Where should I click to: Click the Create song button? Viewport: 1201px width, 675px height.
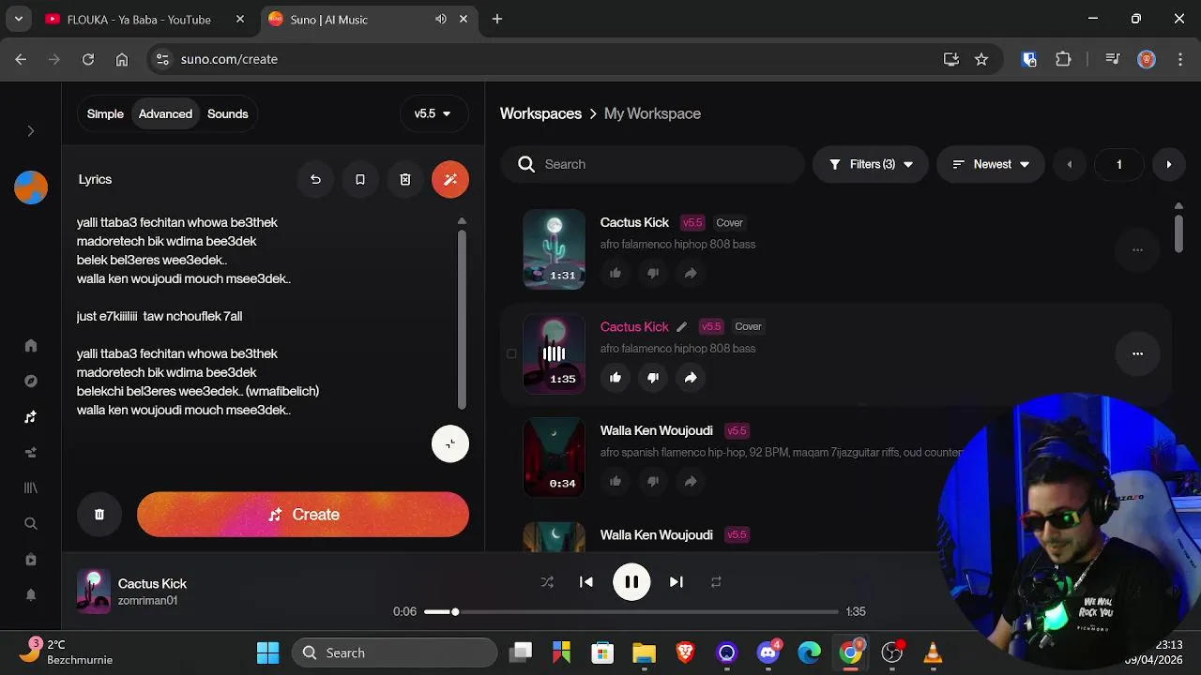(x=303, y=515)
